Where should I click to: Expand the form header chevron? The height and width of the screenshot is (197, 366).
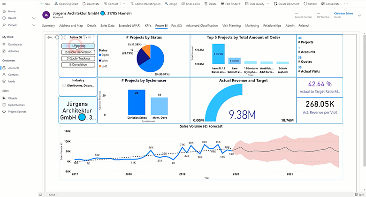click(359, 15)
